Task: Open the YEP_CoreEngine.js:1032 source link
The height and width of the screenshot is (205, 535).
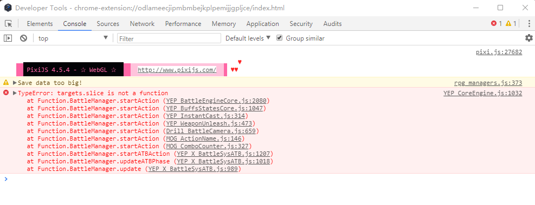Action: 483,93
